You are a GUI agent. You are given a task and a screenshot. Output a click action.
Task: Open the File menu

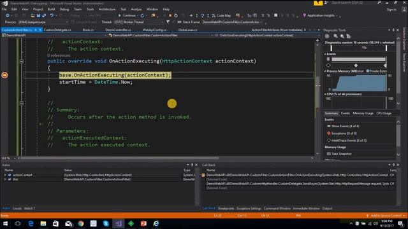tap(4, 9)
